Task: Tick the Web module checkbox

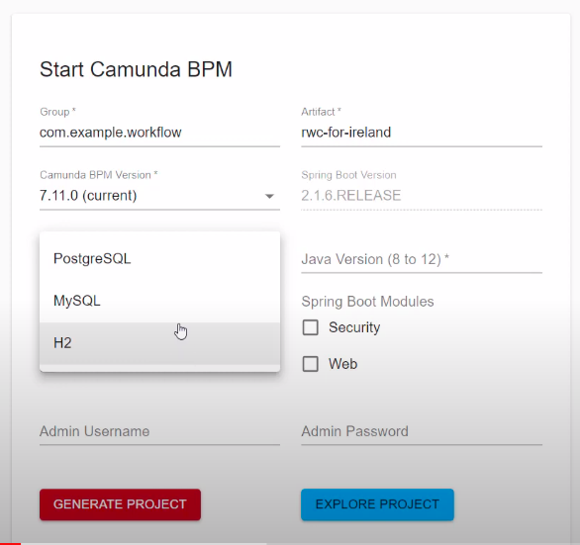Action: coord(311,364)
